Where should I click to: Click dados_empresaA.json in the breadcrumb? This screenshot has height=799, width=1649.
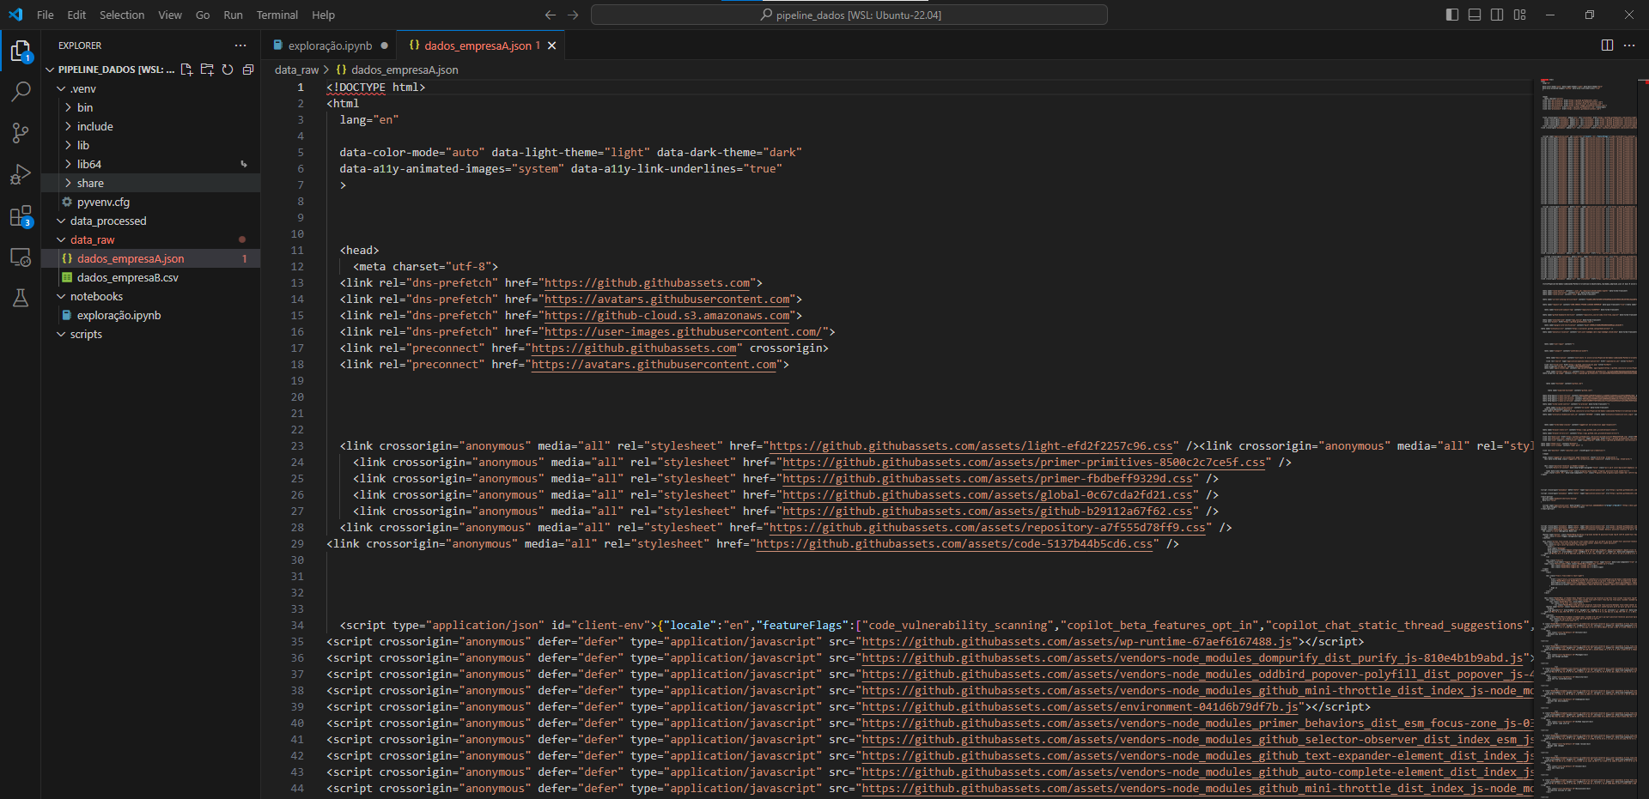click(x=405, y=70)
